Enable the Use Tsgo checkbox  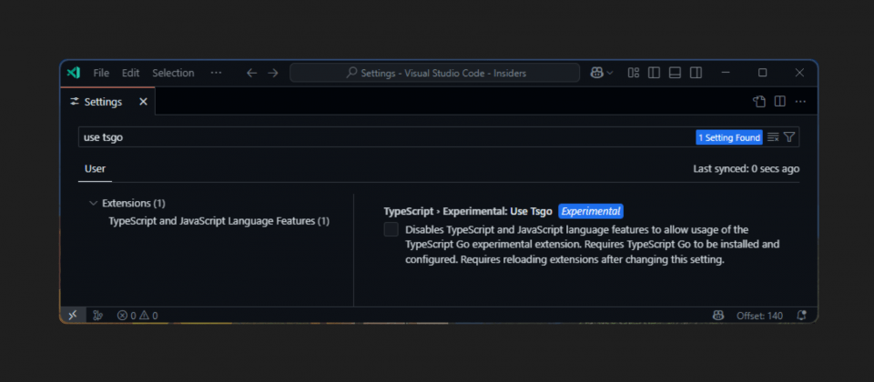tap(391, 229)
